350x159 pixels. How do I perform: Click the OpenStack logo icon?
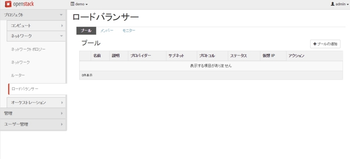8,4
